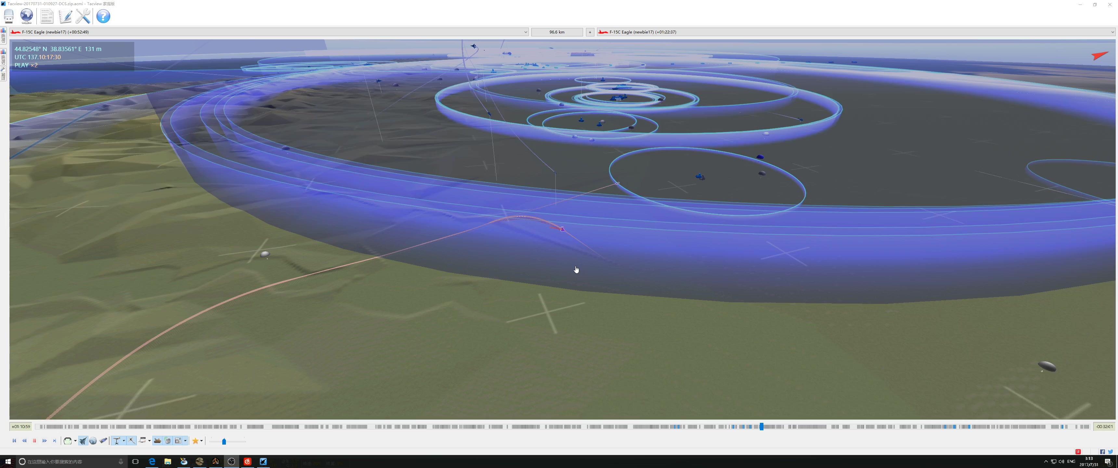This screenshot has height=468, width=1118.
Task: Click the rewind playback button
Action: 24,441
